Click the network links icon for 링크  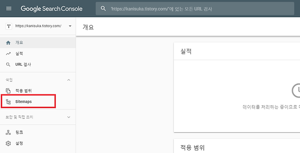tap(8, 132)
